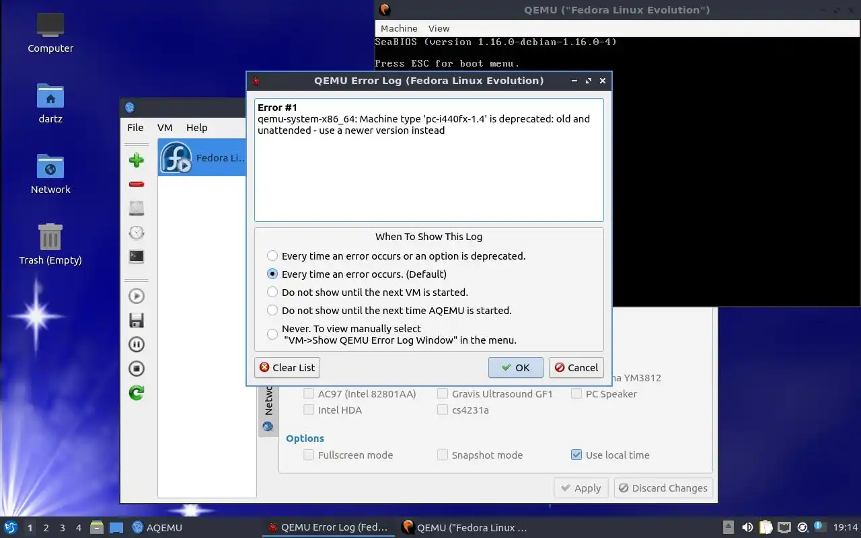Click the update notifier icon in the system tray

802,527
